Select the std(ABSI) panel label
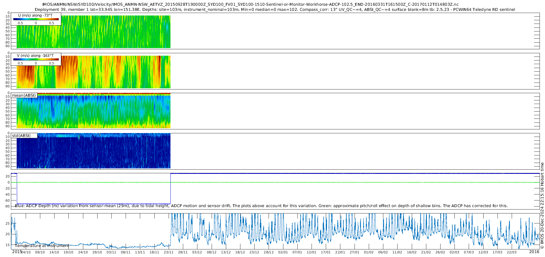 [21, 136]
